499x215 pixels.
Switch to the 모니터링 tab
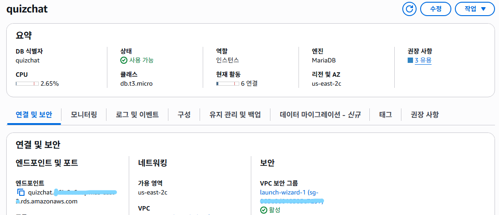(84, 115)
